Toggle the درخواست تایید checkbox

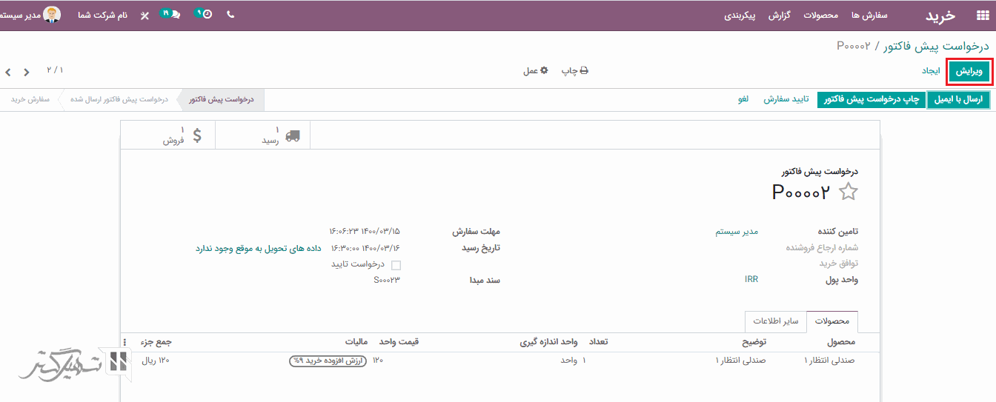[x=396, y=265]
